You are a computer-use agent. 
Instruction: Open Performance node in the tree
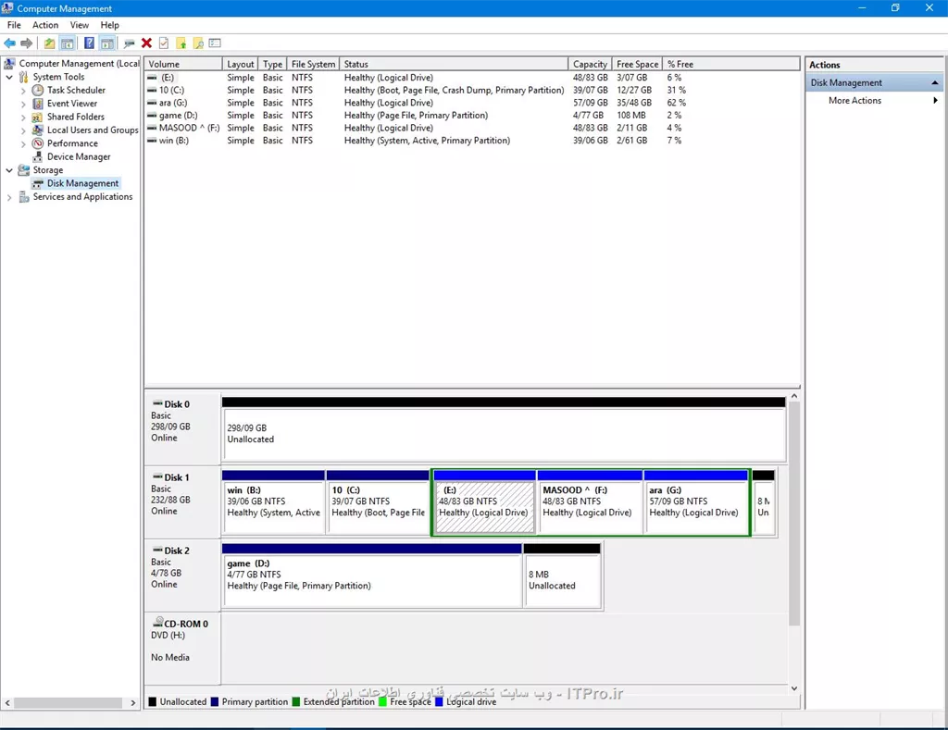[x=72, y=143]
